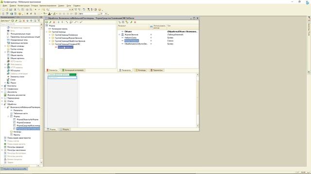Toggle Использовать всегда for ОбрабатыватьСобытия row
311x174 pixels.
(151, 44)
